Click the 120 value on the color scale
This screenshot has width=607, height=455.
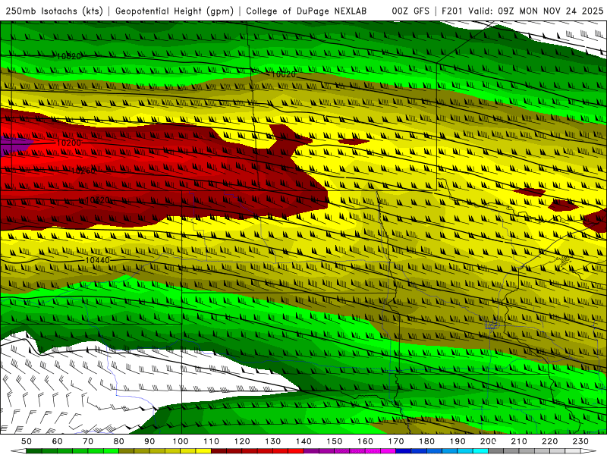(242, 441)
